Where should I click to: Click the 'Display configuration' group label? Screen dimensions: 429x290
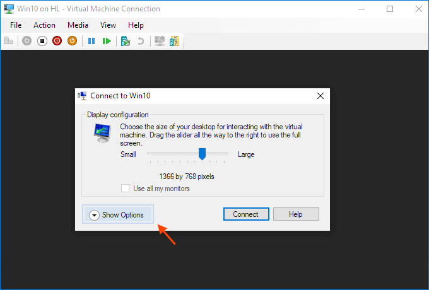point(117,115)
